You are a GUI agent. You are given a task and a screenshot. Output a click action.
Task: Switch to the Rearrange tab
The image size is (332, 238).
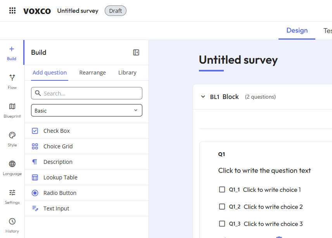tap(93, 73)
